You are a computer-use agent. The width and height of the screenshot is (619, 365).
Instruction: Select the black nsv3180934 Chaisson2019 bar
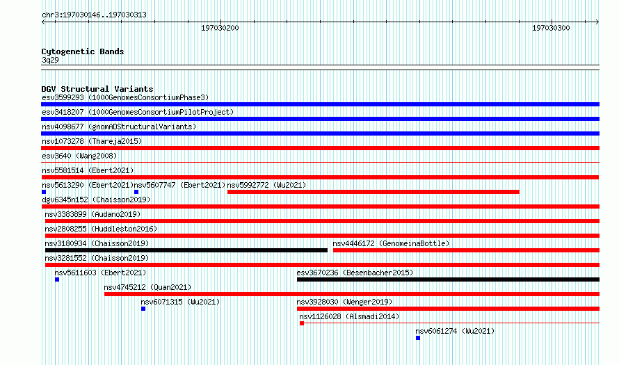[186, 250]
